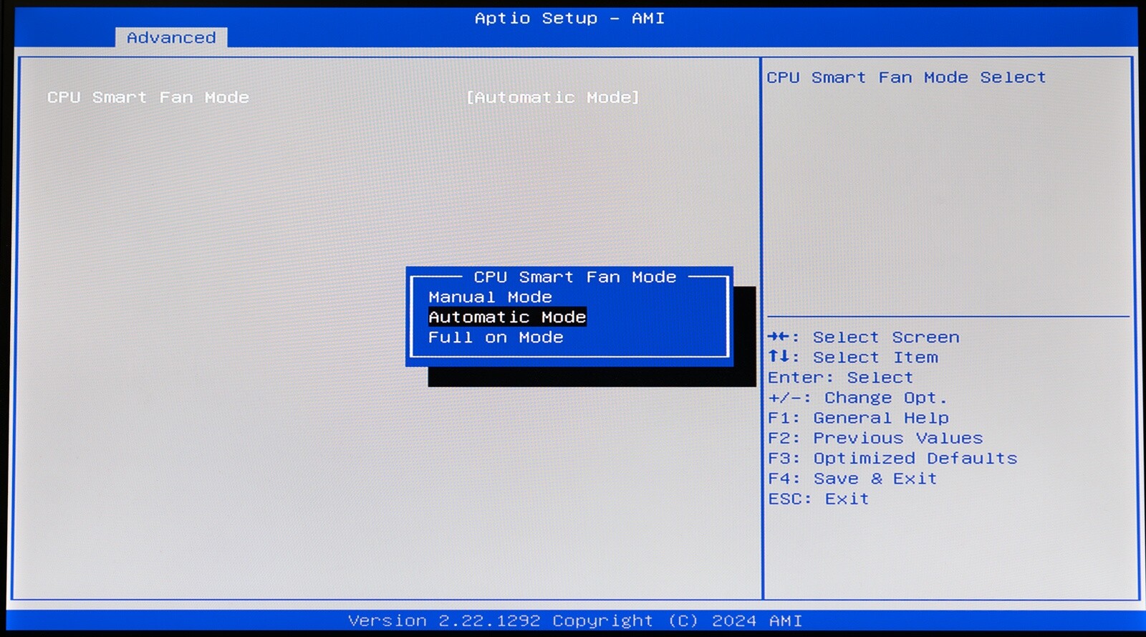Screen dimensions: 1146x637
Task: Pick Full on Mode from the list
Action: click(x=496, y=337)
